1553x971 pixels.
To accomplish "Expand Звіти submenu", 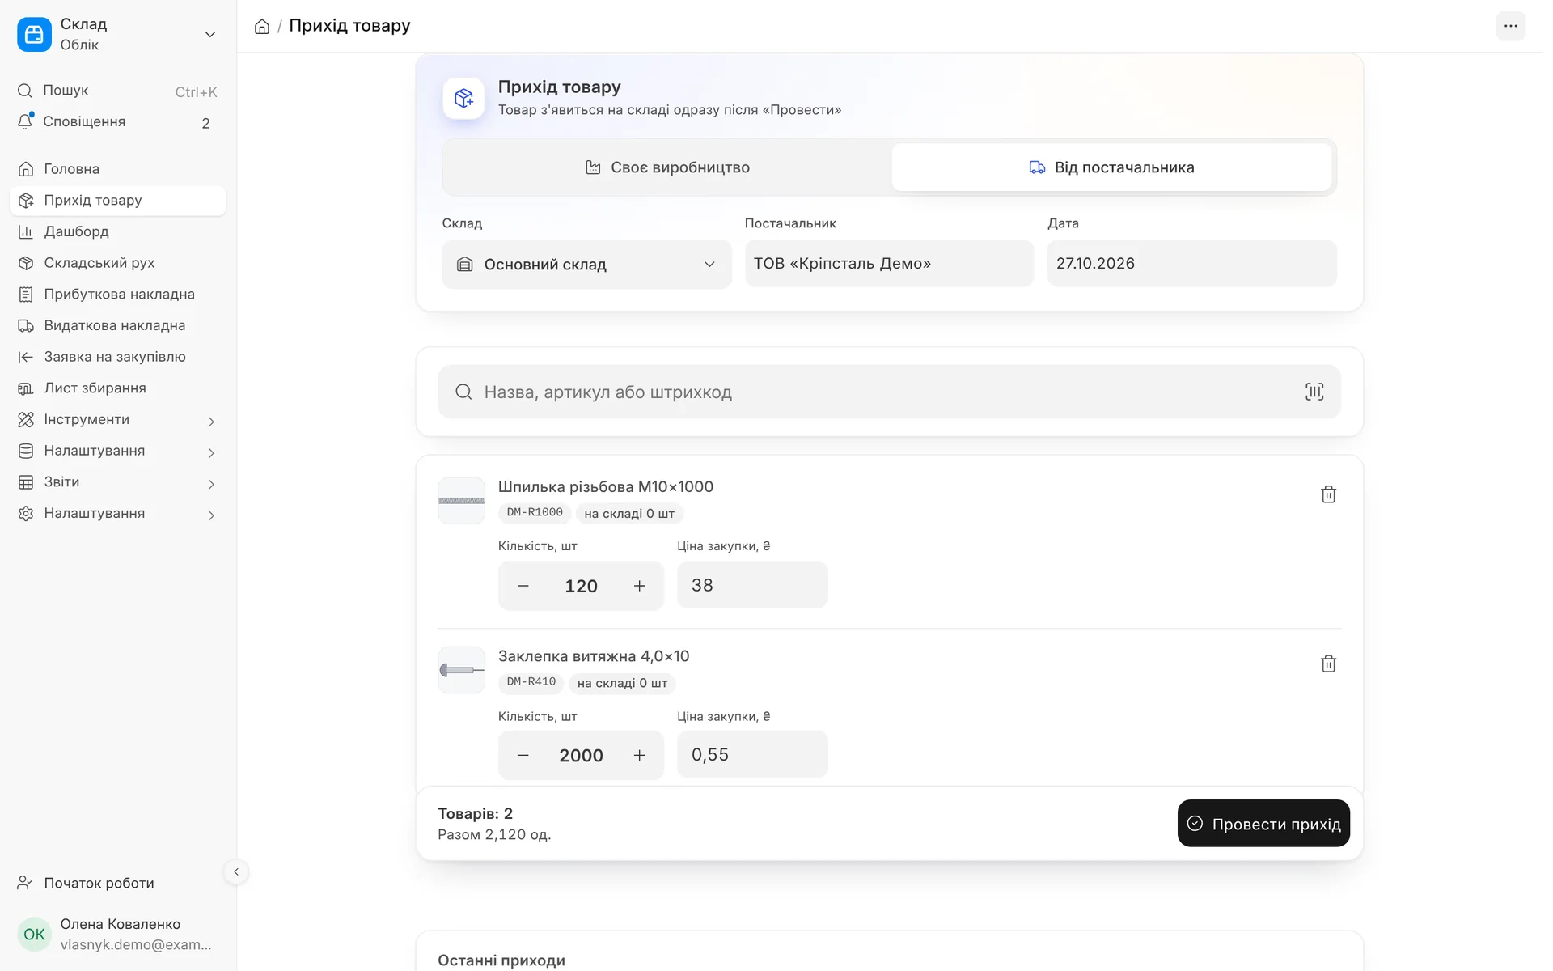I will 118,482.
